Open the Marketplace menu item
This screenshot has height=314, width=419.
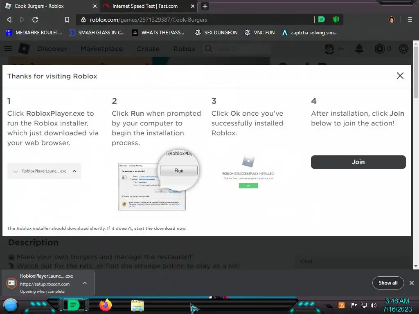tap(101, 49)
